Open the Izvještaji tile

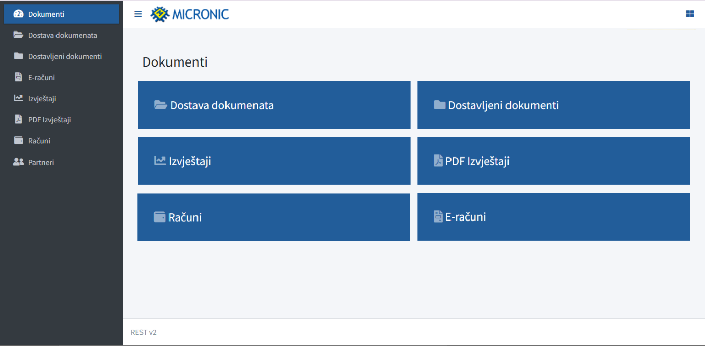274,161
